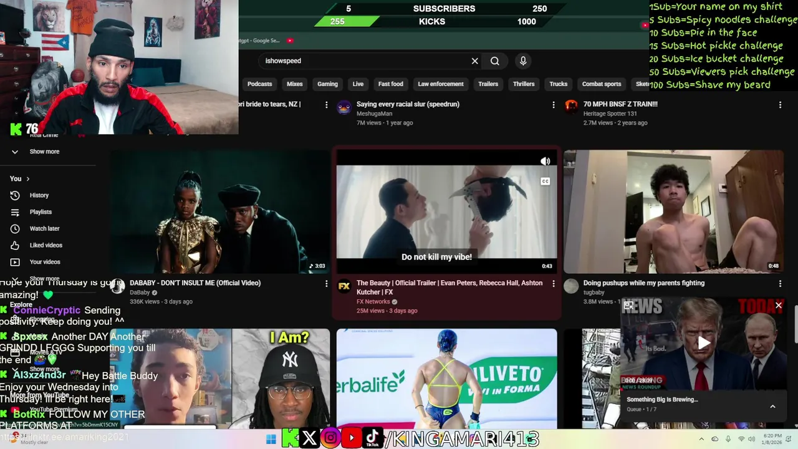Open Saying every racial slur (speedrun) title
This screenshot has height=449, width=798.
408,104
